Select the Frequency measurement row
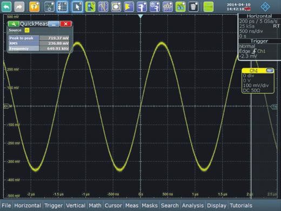Viewport: 281px width, 211px height. (39, 49)
